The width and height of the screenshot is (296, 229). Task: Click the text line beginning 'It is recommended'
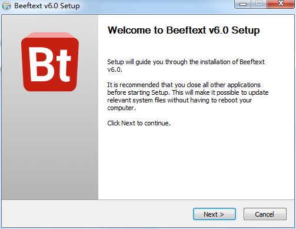pos(184,85)
